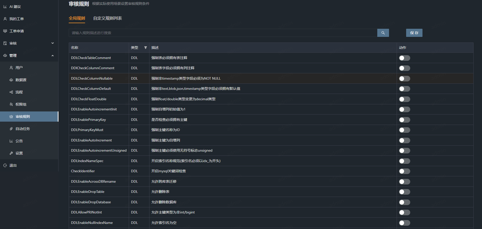This screenshot has height=229, width=482.
Task: Click the 自动任务 sidebar icon
Action: (11, 129)
